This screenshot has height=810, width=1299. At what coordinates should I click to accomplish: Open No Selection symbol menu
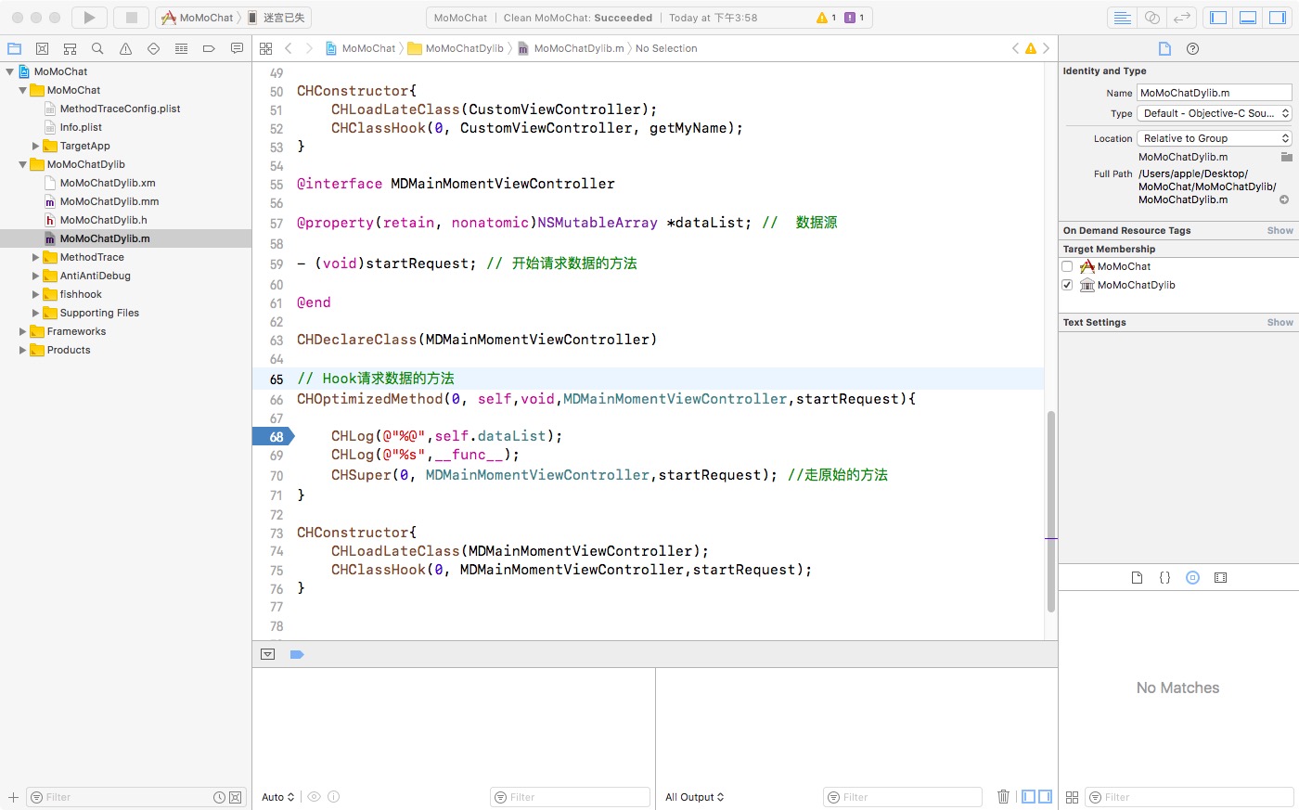pyautogui.click(x=666, y=48)
